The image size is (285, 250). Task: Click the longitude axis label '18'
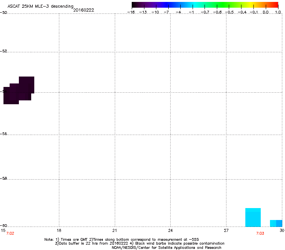59,230
